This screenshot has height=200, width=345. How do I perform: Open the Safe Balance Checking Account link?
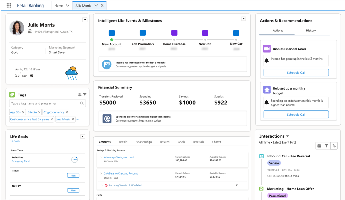pyautogui.click(x=120, y=173)
